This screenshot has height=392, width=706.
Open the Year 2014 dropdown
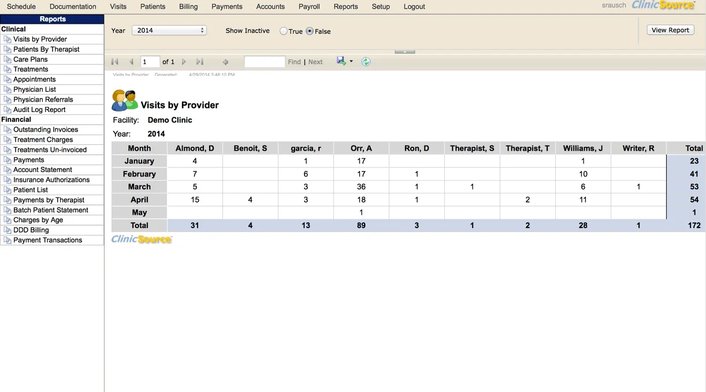pos(169,30)
